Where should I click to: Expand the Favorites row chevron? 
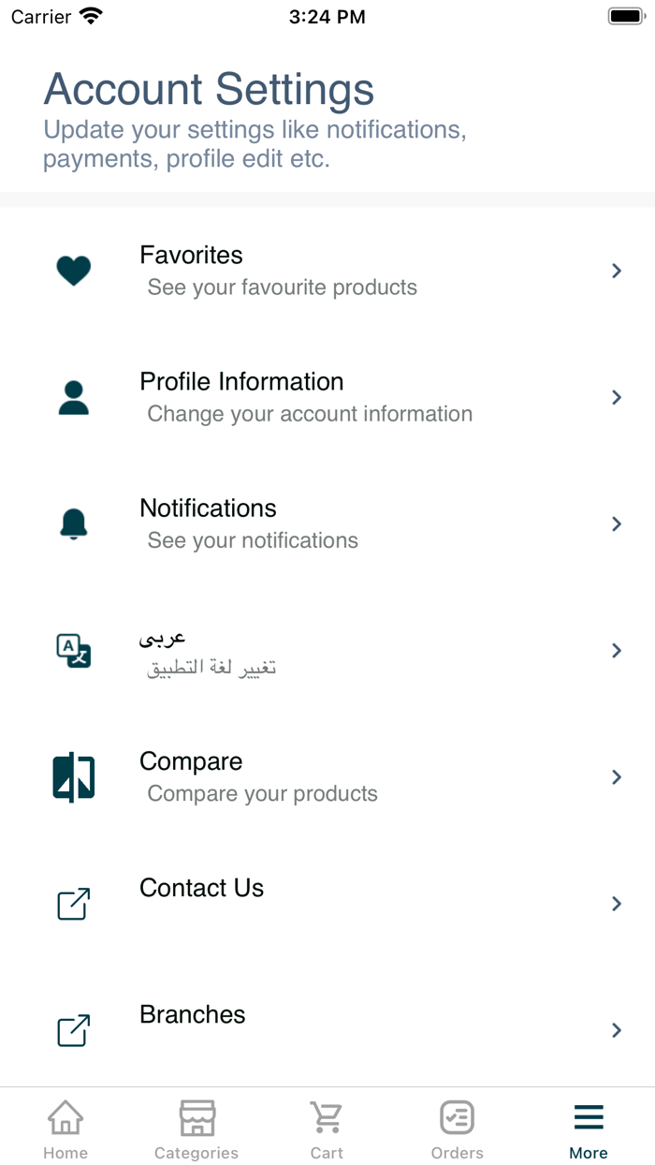click(617, 272)
